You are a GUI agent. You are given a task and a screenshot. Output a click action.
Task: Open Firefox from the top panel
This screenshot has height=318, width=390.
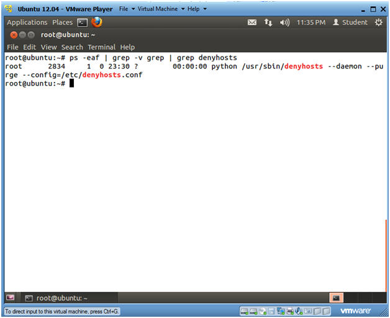[96, 22]
